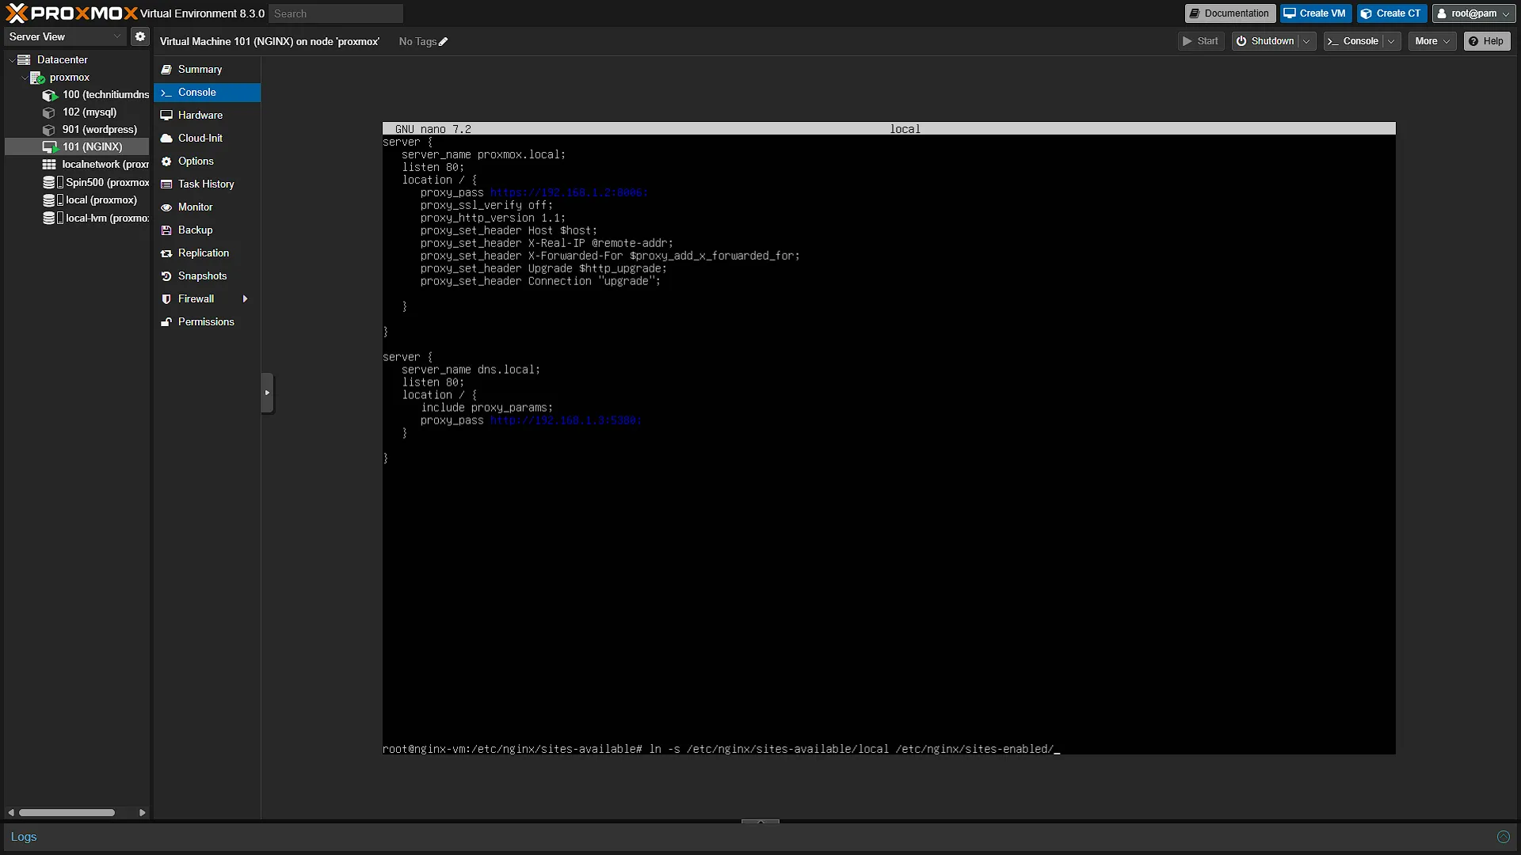The width and height of the screenshot is (1521, 855).
Task: Open the Hardware tab
Action: click(207, 116)
